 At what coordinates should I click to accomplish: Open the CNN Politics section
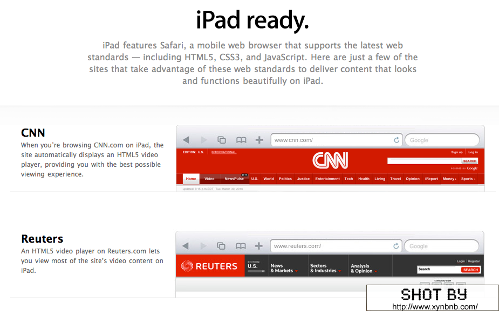coord(285,179)
